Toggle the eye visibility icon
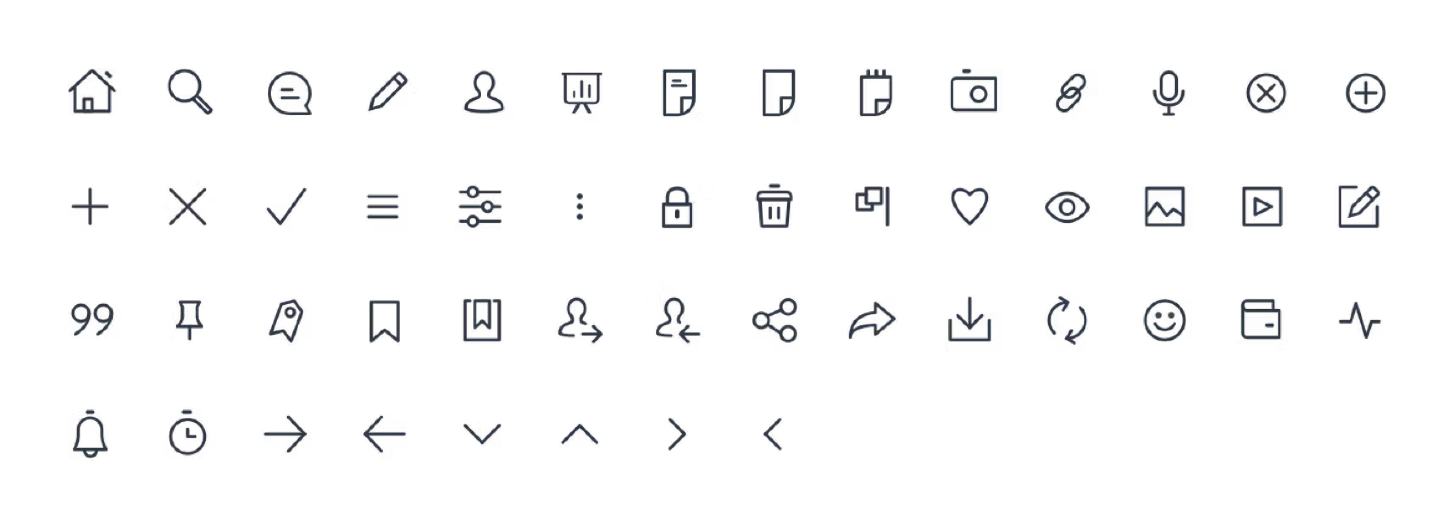Screen dimensions: 1454x527 [1067, 208]
